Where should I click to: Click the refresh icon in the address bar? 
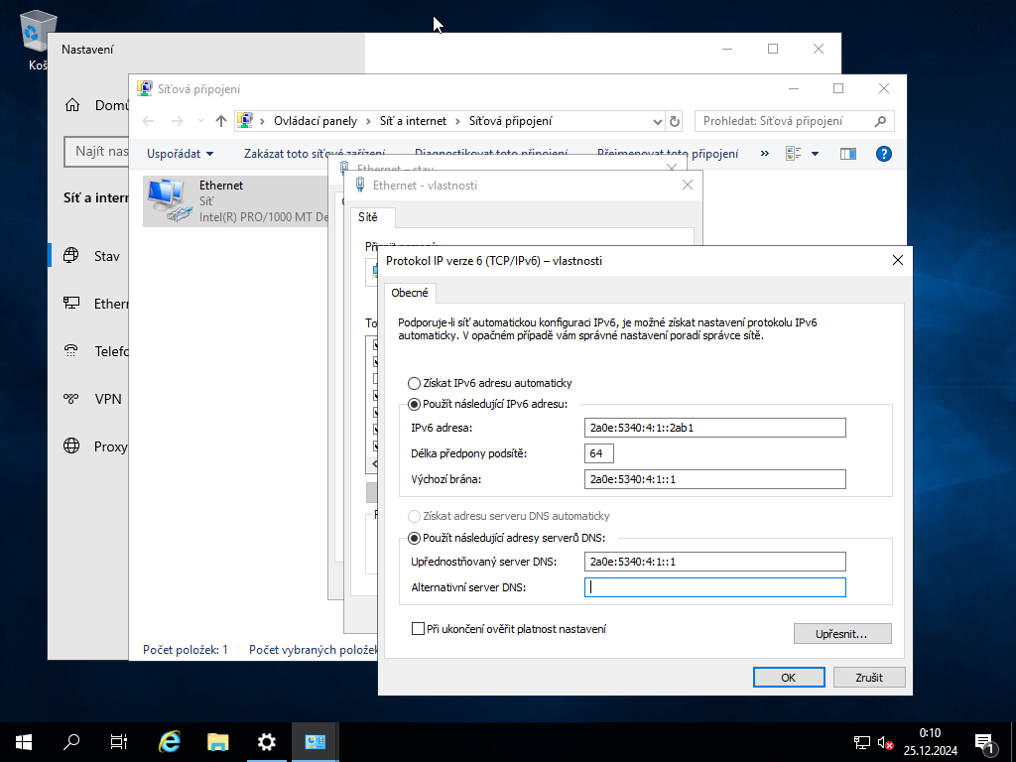pyautogui.click(x=674, y=120)
